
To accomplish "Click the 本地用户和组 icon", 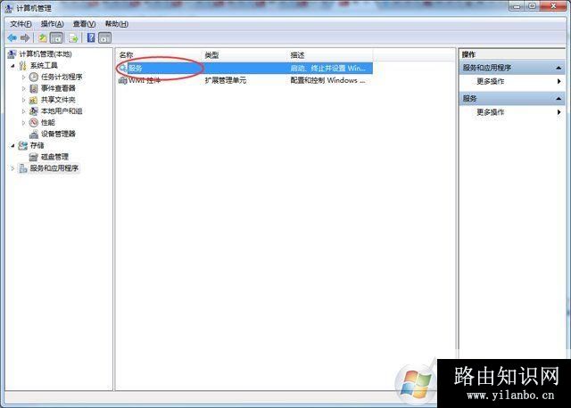I will coord(34,111).
